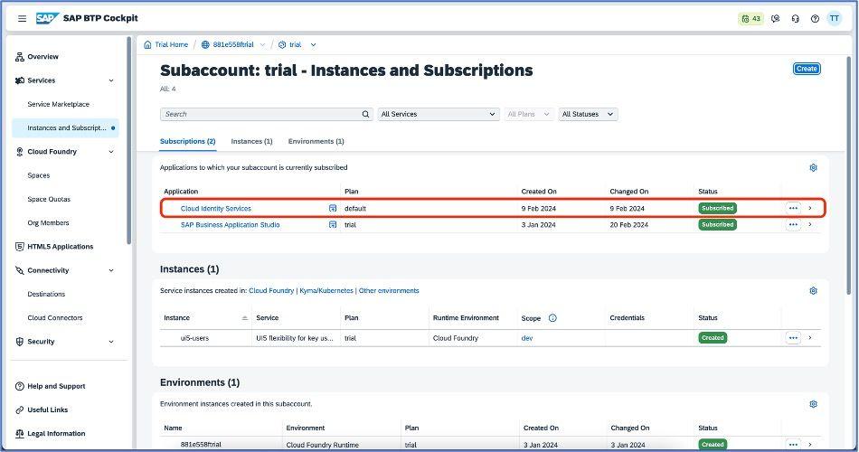Viewport: 859px width, 452px height.
Task: Sort by Instance column arrow icon
Action: tap(245, 318)
